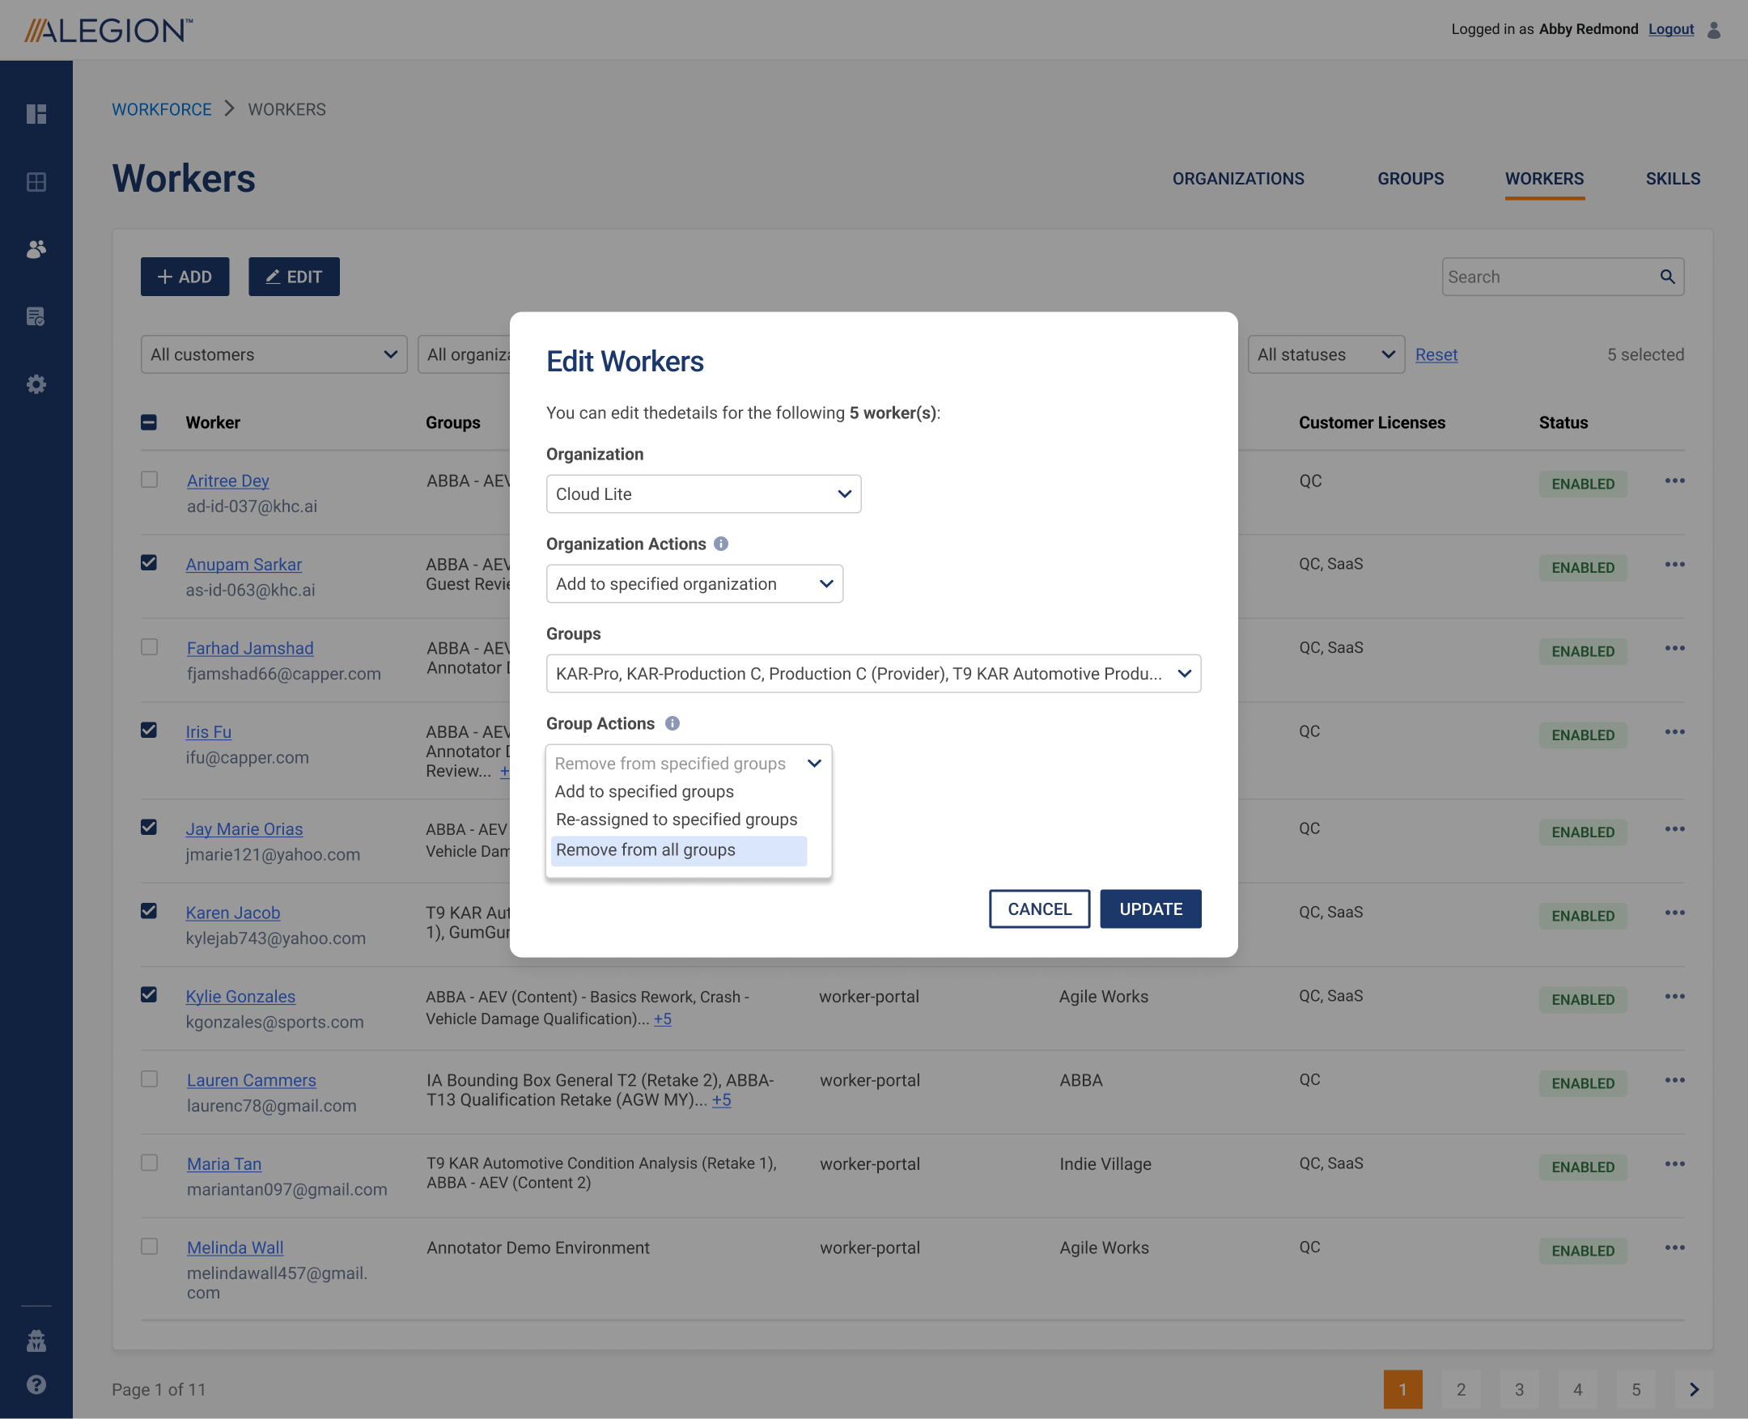Image resolution: width=1748 pixels, height=1419 pixels.
Task: Switch to the Organizations tab
Action: [1238, 179]
